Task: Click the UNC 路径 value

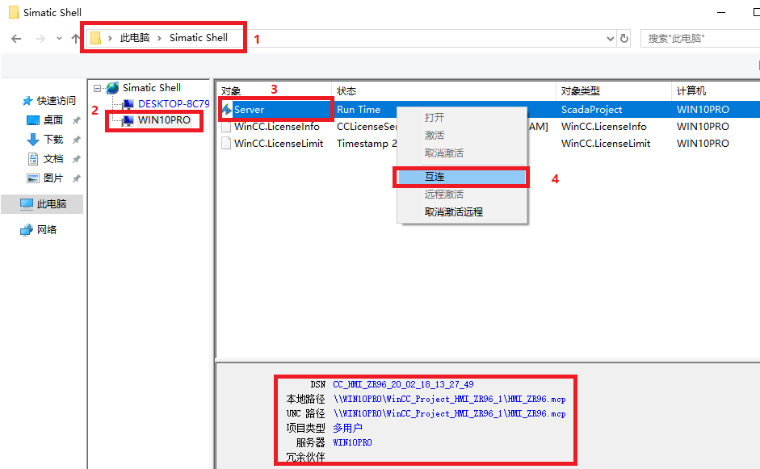Action: tap(450, 414)
